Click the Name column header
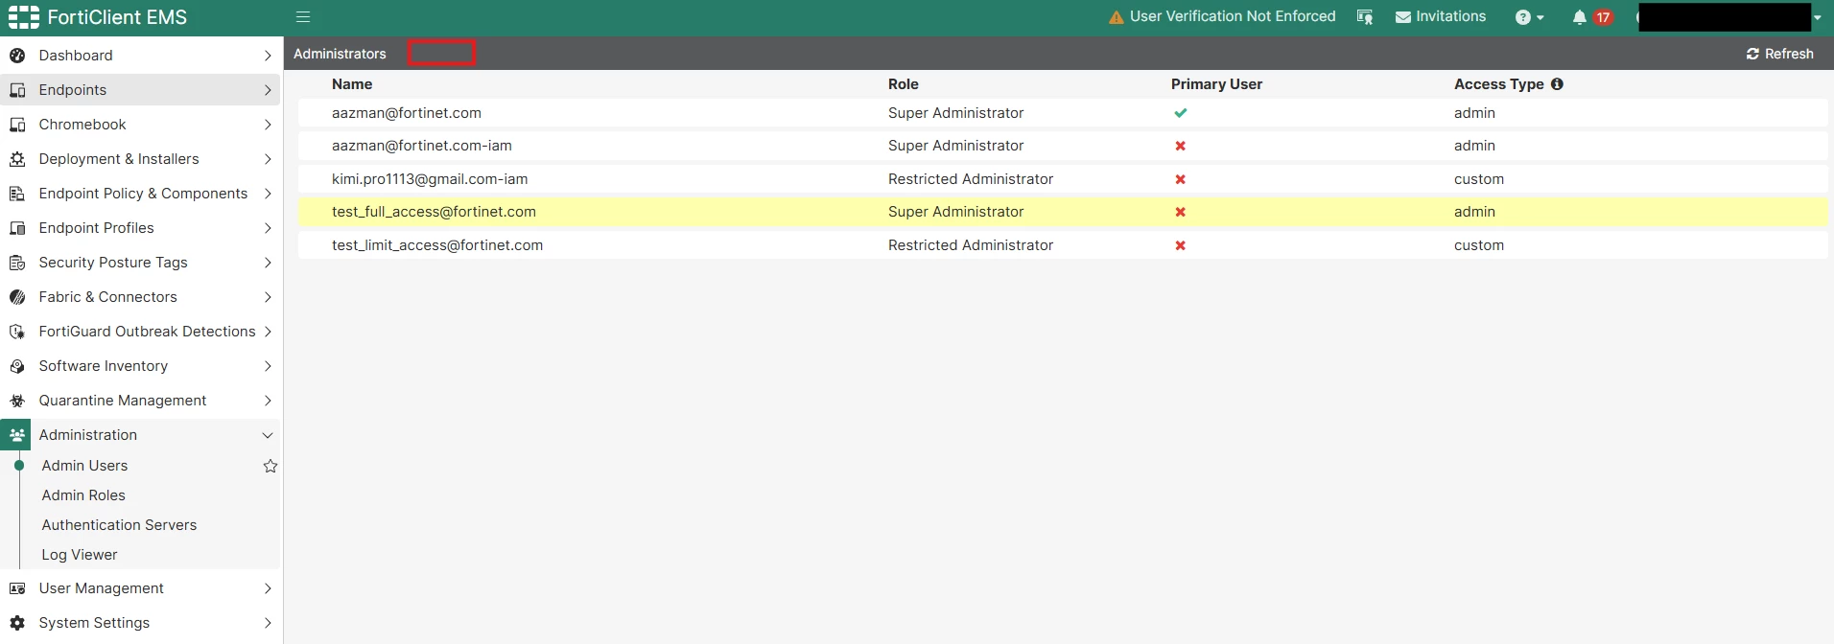This screenshot has height=644, width=1834. pyautogui.click(x=352, y=84)
